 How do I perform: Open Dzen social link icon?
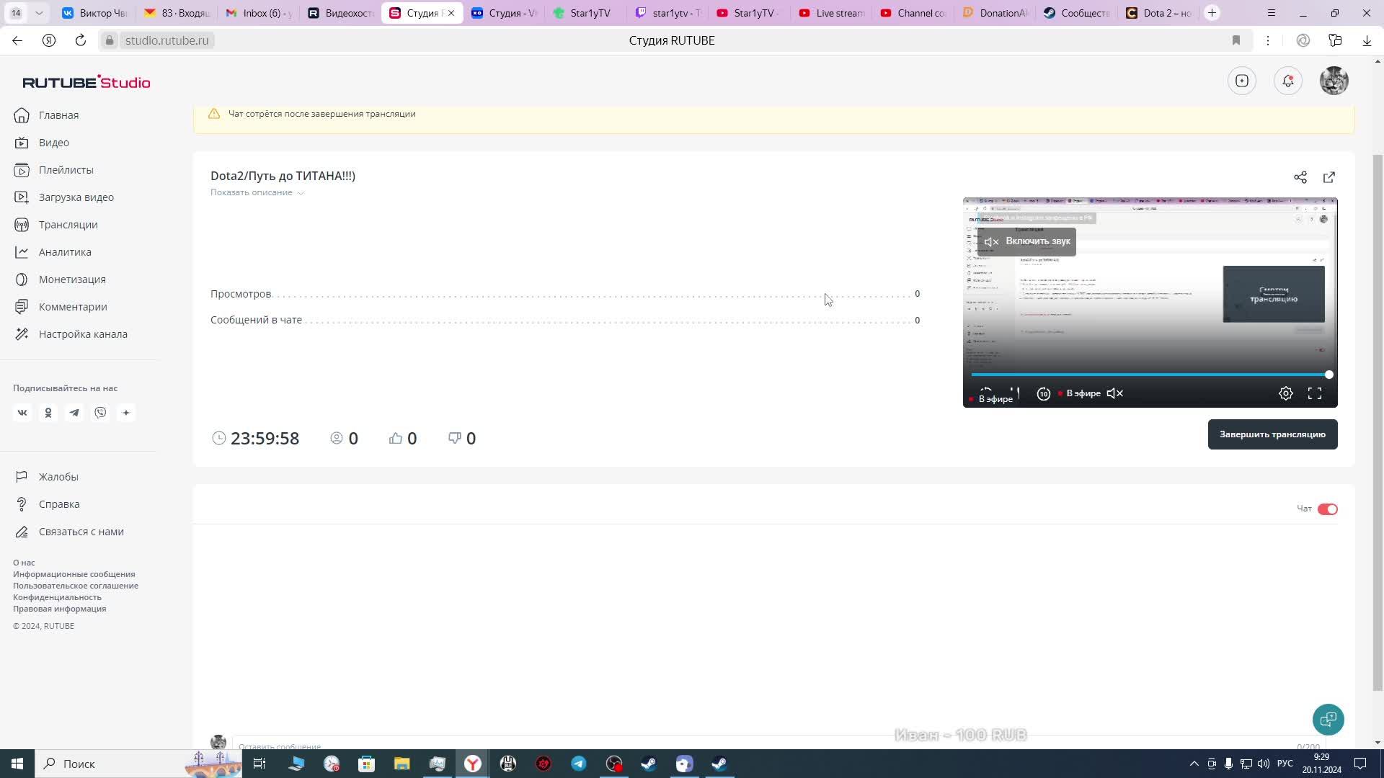click(126, 413)
